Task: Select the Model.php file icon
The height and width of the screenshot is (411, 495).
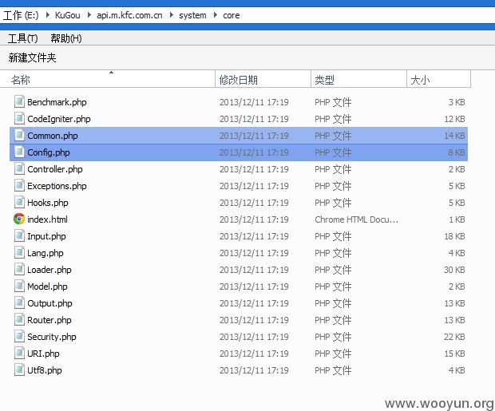Action: tap(19, 286)
